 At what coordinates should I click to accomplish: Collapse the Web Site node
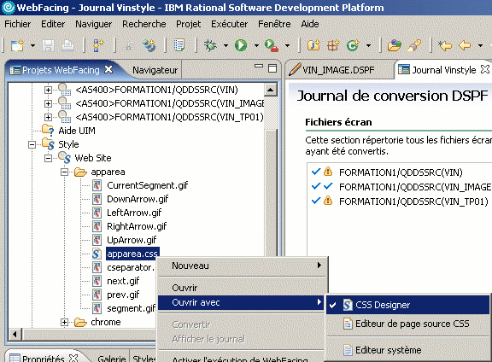(x=48, y=158)
